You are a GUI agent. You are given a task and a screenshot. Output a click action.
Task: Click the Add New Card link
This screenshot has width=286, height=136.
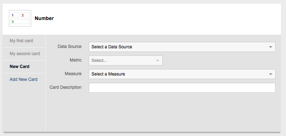24,79
